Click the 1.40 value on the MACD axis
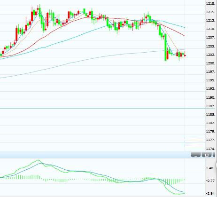Screen dimensions: 217x197 pyautogui.click(x=210, y=168)
